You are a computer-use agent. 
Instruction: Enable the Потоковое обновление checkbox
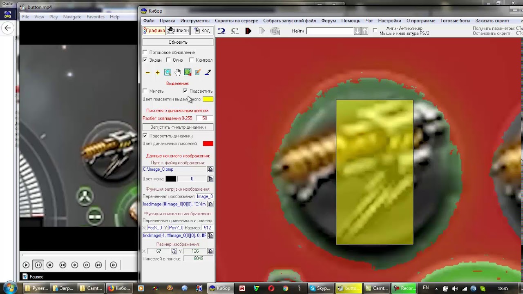[145, 52]
